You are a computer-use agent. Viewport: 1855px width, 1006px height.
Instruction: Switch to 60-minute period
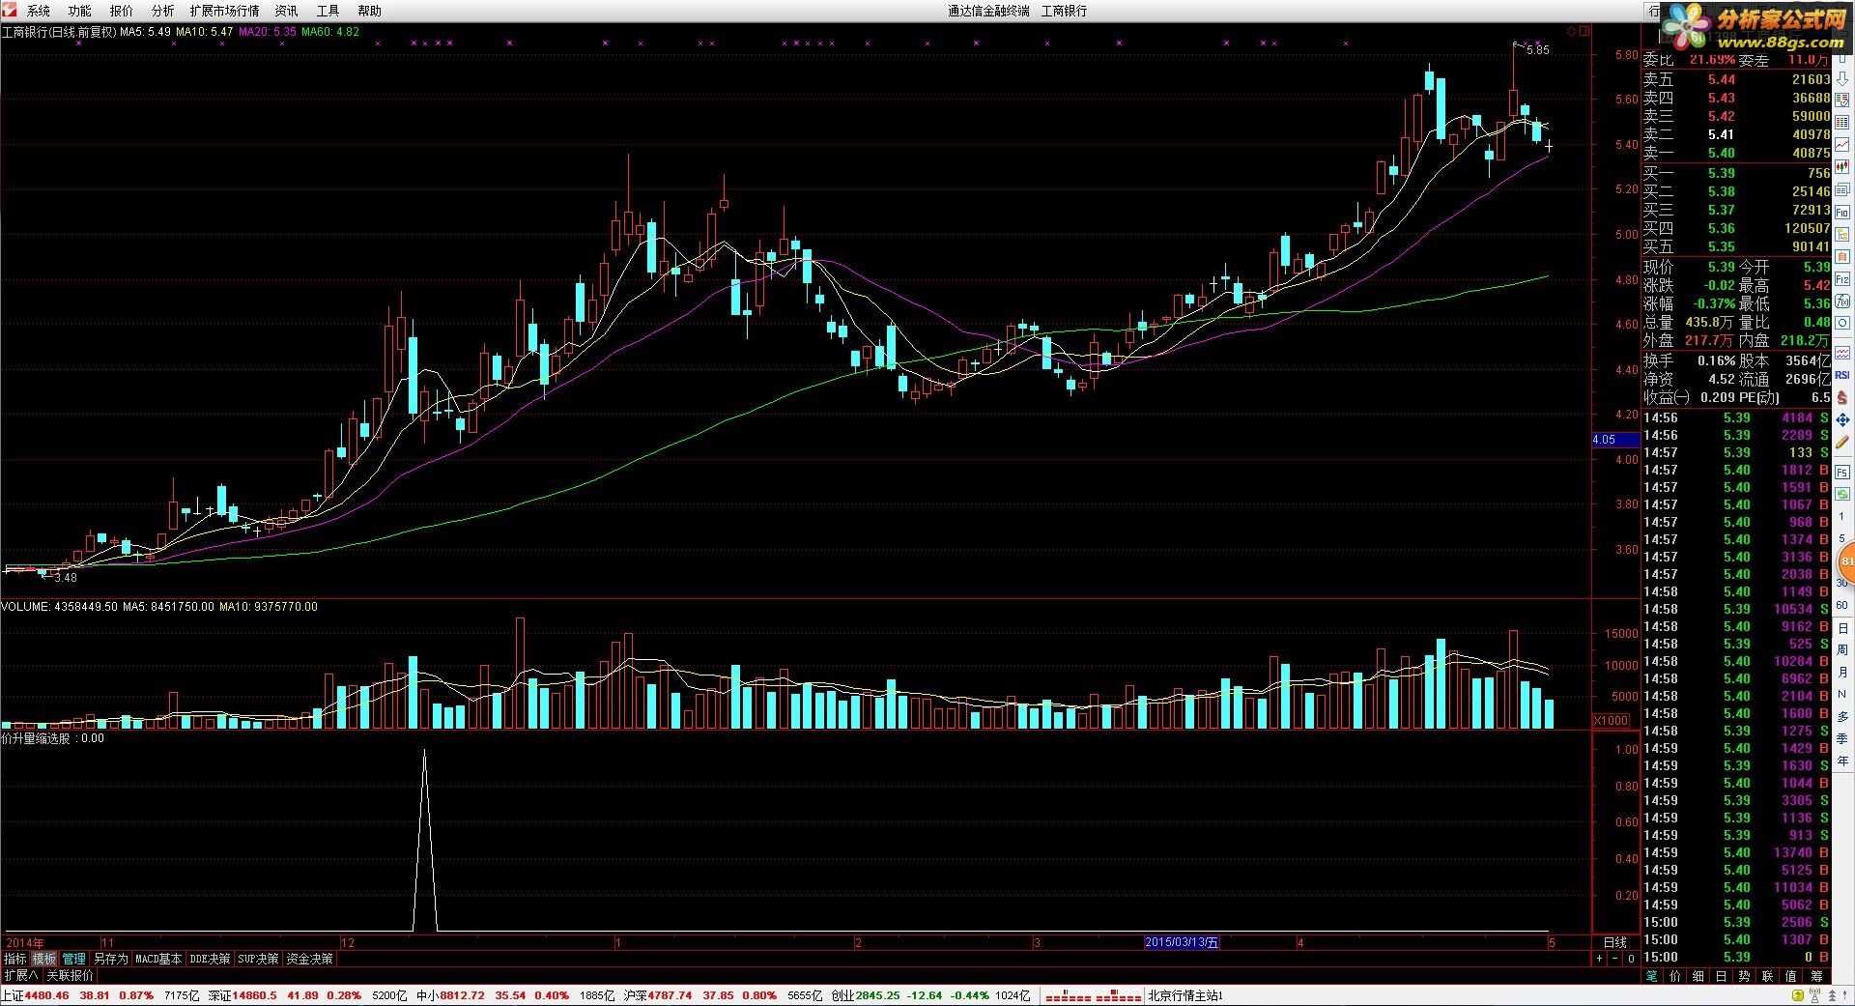pos(1841,604)
